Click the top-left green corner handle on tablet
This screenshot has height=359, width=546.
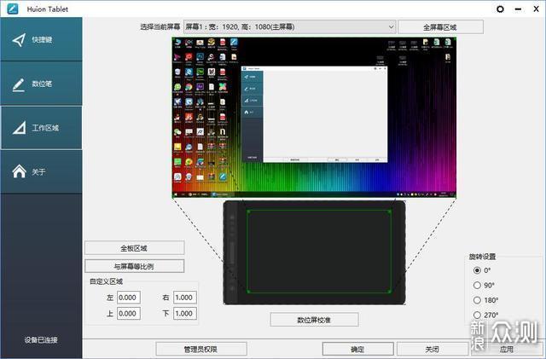(248, 211)
